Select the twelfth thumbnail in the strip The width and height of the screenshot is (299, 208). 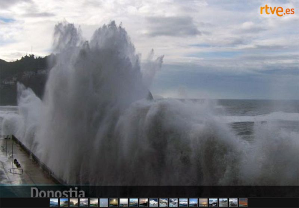click(x=163, y=202)
